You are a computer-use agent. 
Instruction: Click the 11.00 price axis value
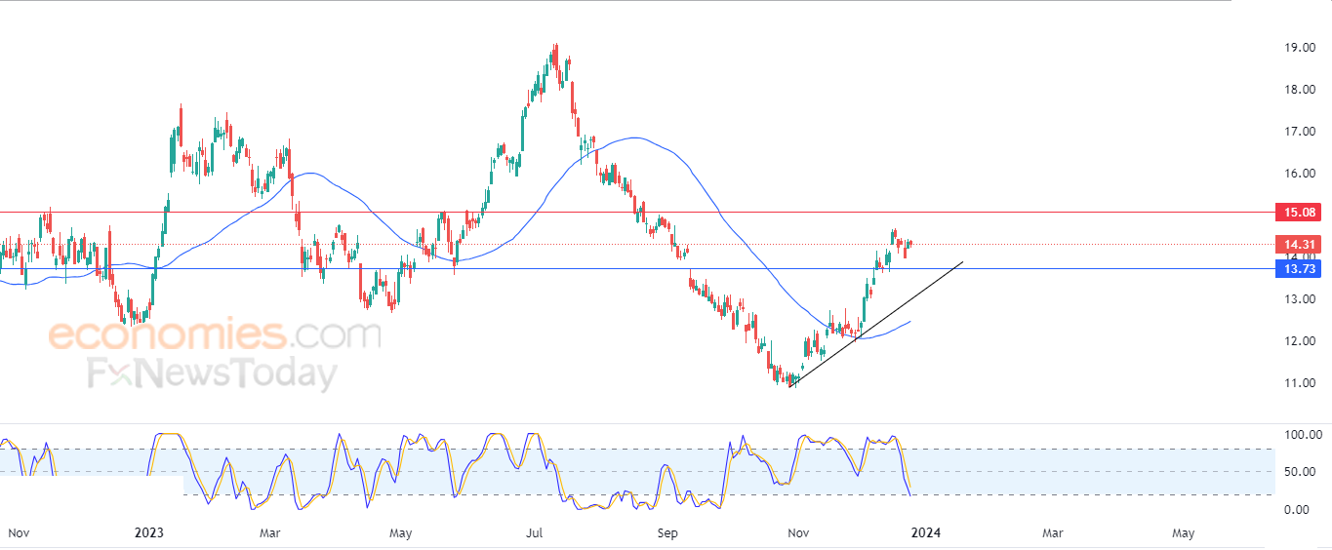(1298, 383)
